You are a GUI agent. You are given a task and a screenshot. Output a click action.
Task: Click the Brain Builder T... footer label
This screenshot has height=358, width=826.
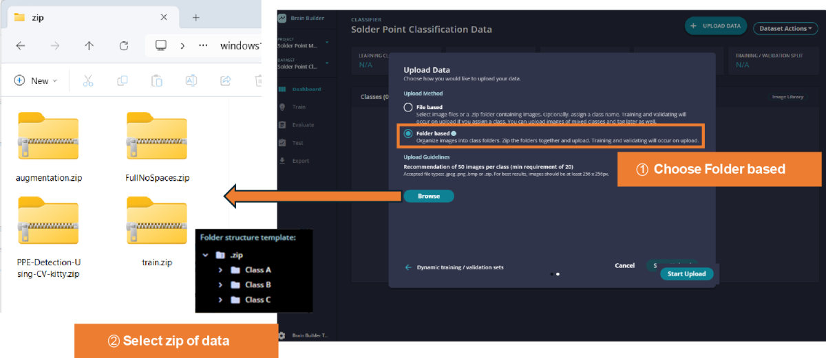point(310,335)
